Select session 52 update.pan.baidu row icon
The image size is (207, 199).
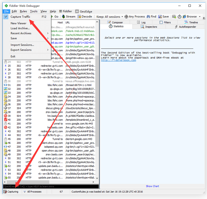[x=6, y=166]
